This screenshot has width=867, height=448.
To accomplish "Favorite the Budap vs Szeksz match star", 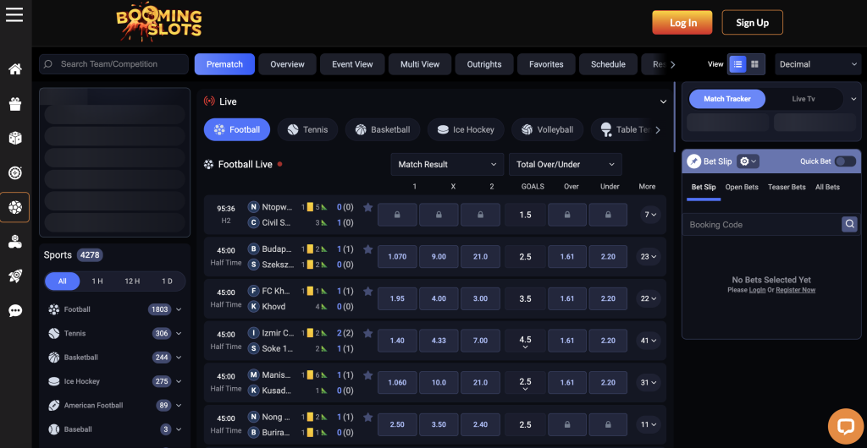I will click(367, 249).
